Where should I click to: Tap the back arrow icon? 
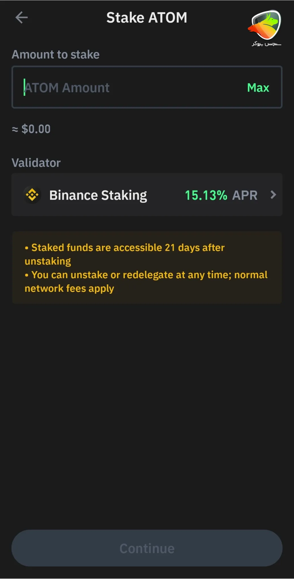pos(21,18)
